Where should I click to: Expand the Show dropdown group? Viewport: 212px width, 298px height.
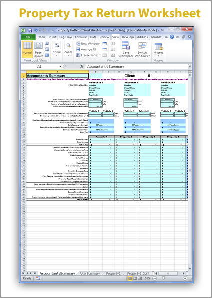tap(57, 49)
